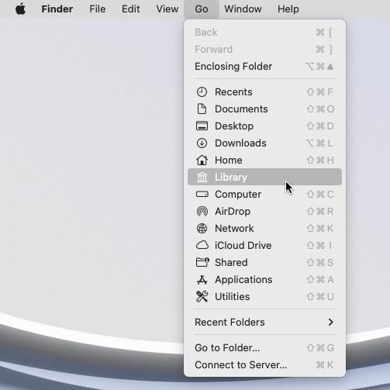Open the Edit menu
The image size is (390, 390).
[131, 9]
